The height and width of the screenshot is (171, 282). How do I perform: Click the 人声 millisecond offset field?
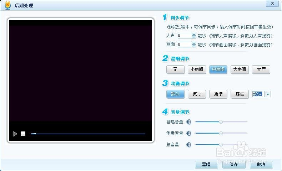185,36
